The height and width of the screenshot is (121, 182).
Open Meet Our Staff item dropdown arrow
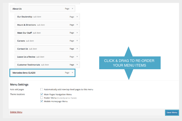77,33
